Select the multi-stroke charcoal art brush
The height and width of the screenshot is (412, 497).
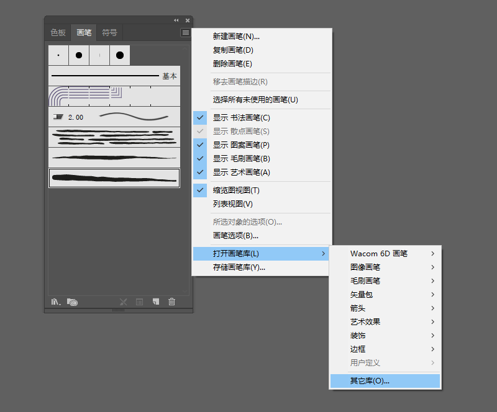(x=114, y=137)
